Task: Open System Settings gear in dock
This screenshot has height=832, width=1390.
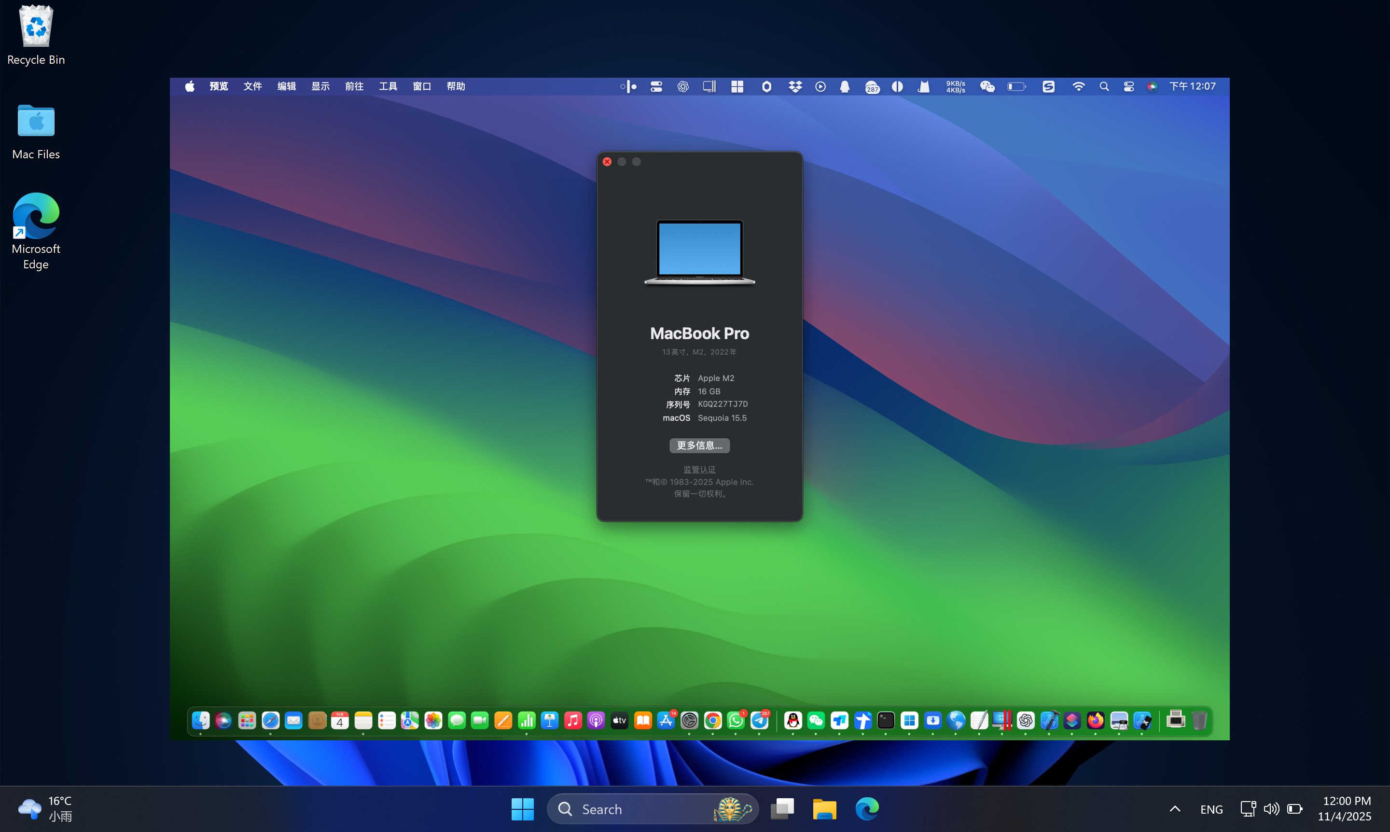Action: pyautogui.click(x=690, y=721)
